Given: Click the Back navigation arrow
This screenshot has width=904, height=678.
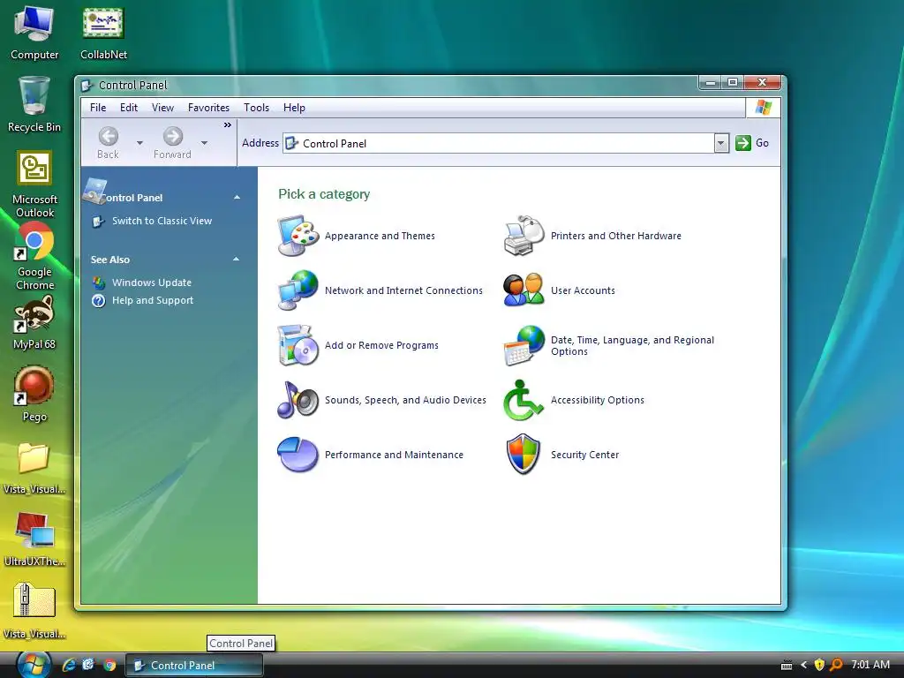Looking at the screenshot, I should 109,137.
